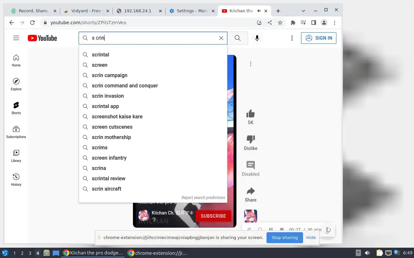
Task: Open the YouTube hamburger guide menu
Action: click(16, 38)
